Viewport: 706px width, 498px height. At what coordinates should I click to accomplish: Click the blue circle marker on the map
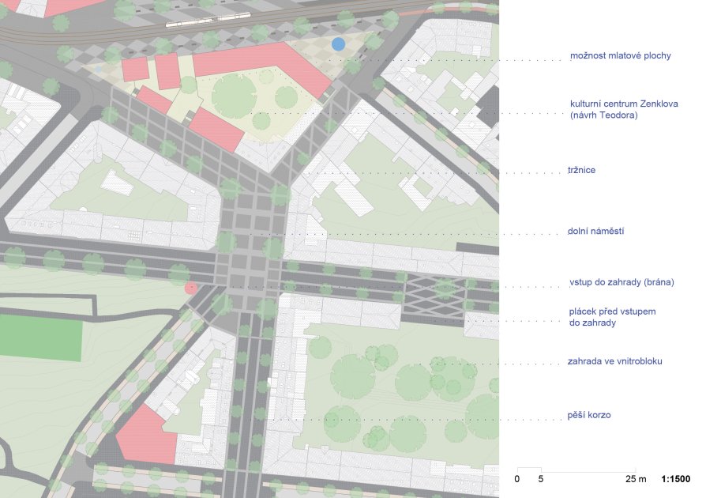[x=338, y=43]
